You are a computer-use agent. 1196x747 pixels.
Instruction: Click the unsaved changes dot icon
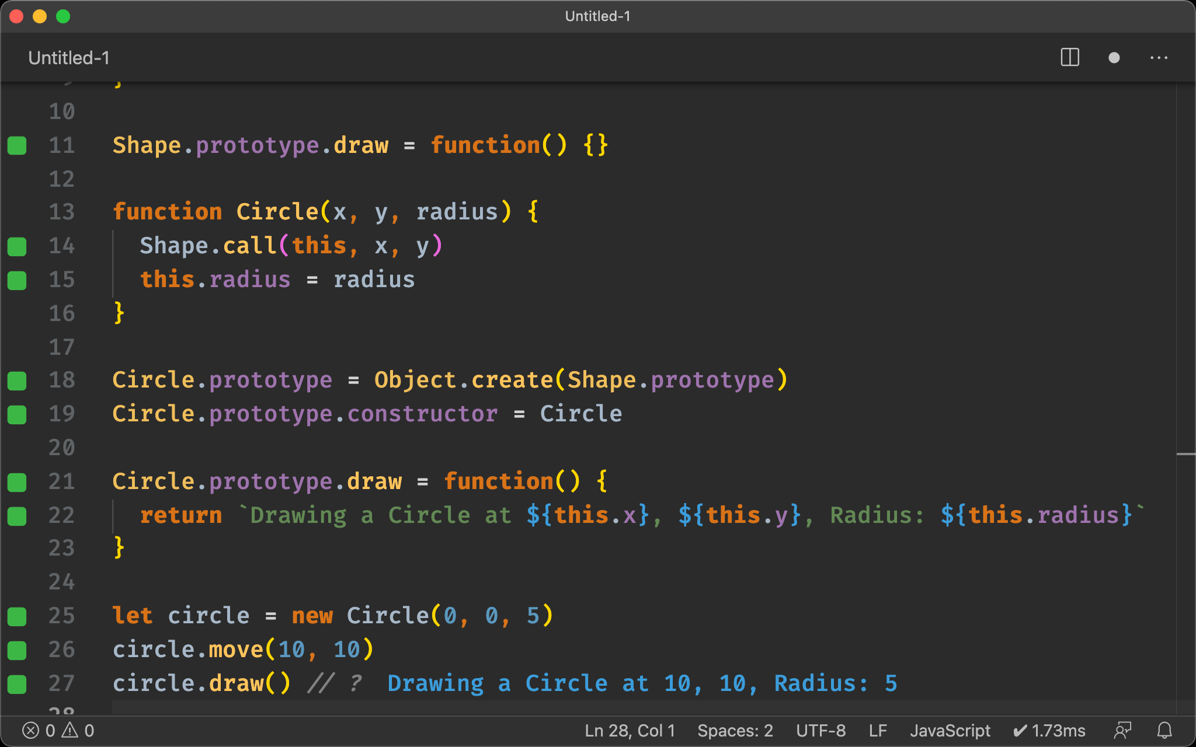click(x=1114, y=58)
